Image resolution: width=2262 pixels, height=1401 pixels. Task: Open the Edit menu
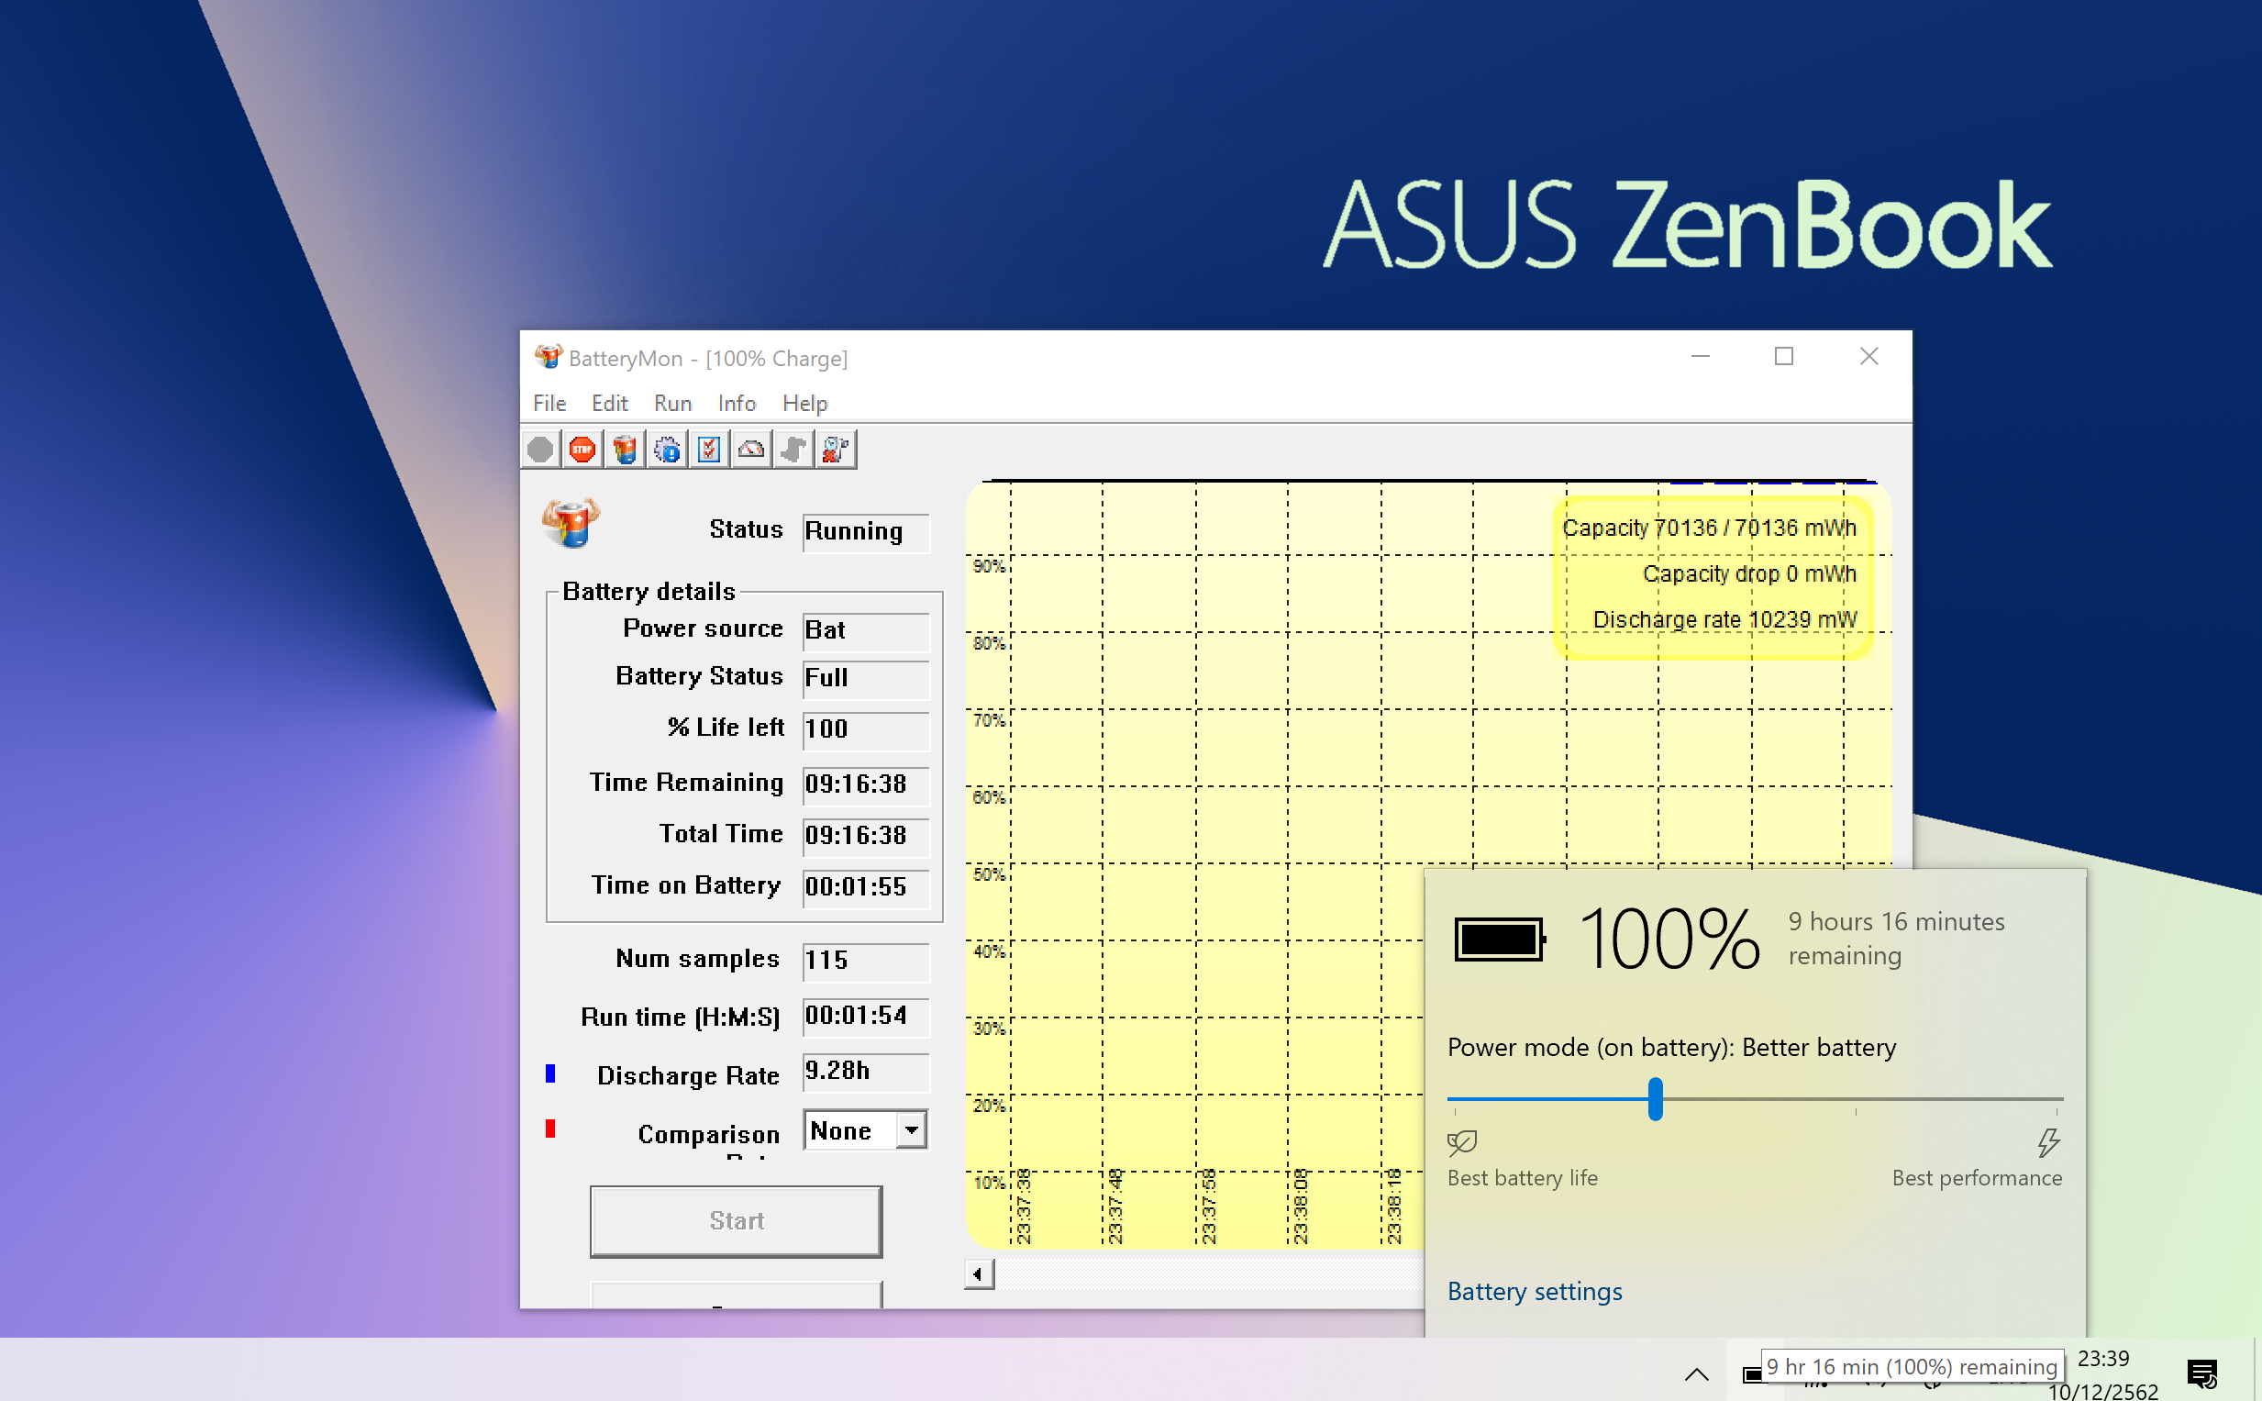click(609, 403)
